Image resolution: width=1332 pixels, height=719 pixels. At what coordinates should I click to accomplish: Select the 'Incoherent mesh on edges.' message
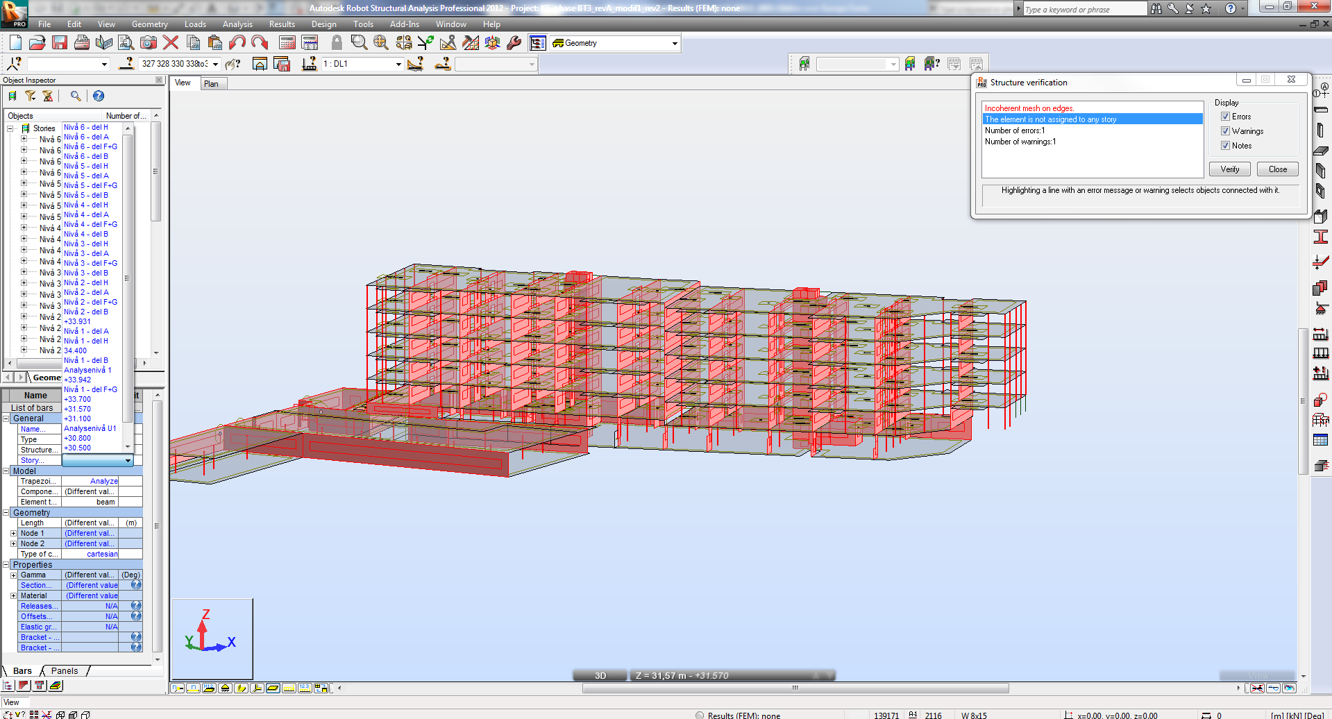point(1029,108)
